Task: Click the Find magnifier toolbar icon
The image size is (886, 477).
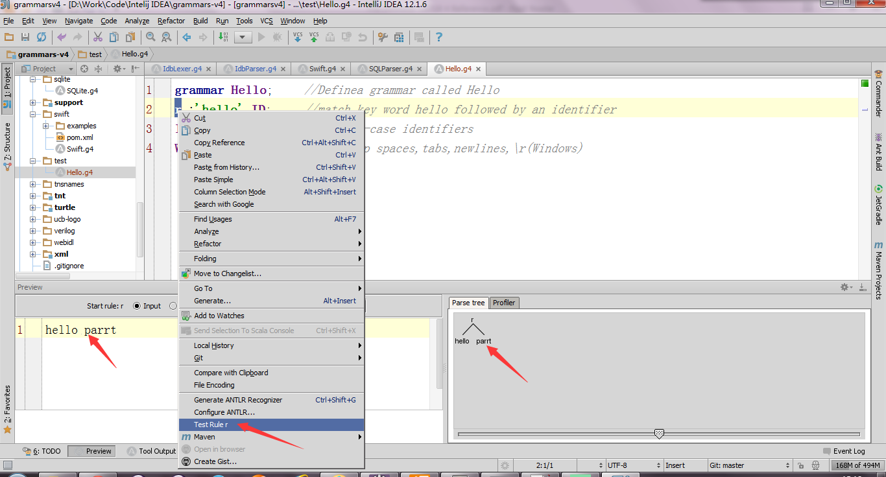Action: [x=150, y=37]
